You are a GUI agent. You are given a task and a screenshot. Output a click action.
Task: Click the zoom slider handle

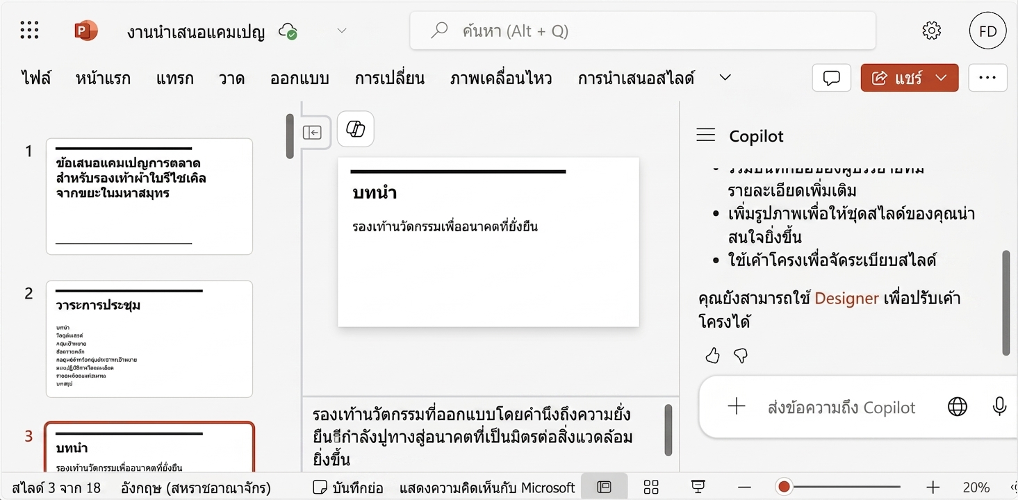[x=784, y=487]
